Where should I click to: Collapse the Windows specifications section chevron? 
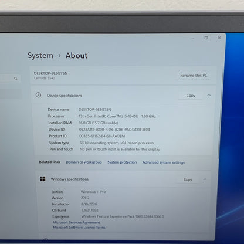click(205, 179)
